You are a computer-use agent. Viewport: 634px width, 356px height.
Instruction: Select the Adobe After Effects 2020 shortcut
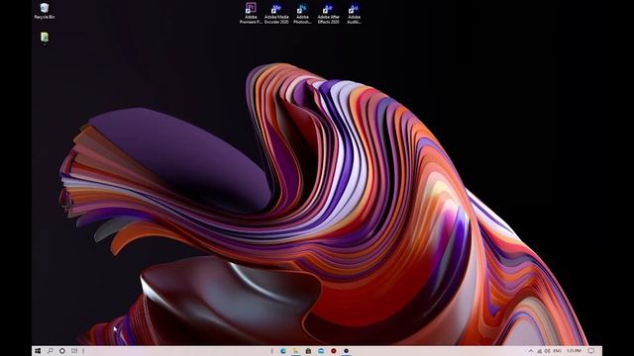tap(328, 14)
